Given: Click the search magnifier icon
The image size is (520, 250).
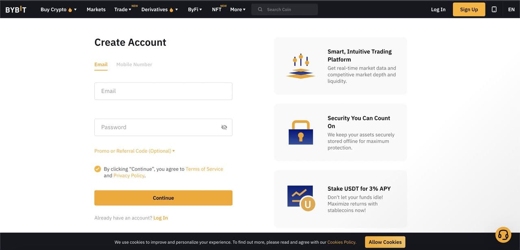Looking at the screenshot, I should pyautogui.click(x=260, y=9).
